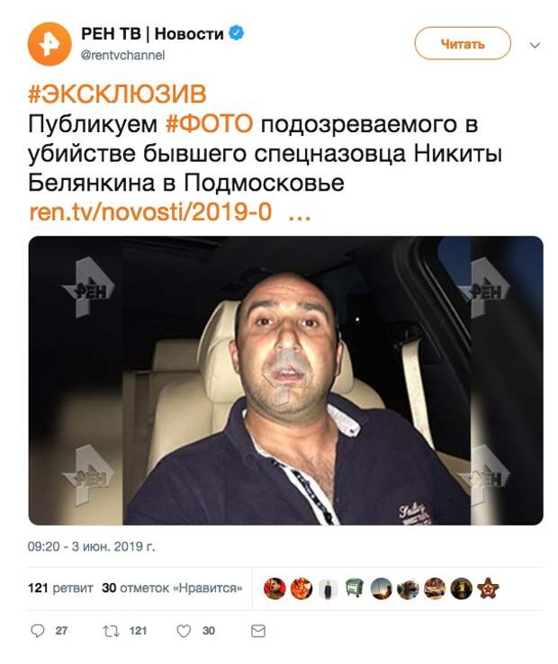The width and height of the screenshot is (558, 664).
Task: Click the blue verified badge
Action: click(236, 33)
